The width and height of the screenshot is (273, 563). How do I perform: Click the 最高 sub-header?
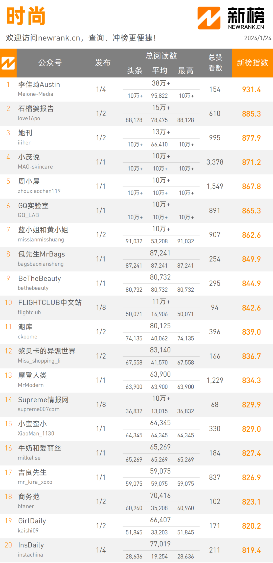(186, 71)
